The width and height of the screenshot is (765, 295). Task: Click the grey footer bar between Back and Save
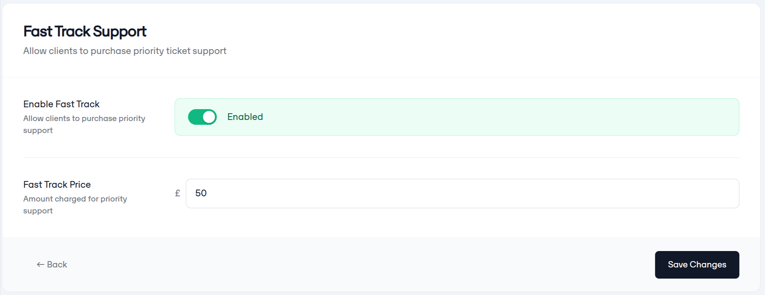tap(358, 264)
